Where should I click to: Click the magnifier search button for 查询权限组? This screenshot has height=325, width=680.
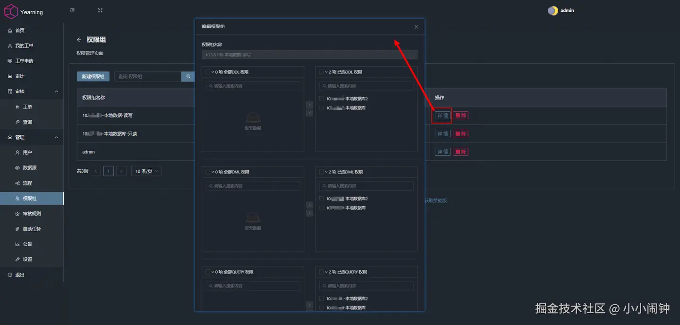pos(188,76)
